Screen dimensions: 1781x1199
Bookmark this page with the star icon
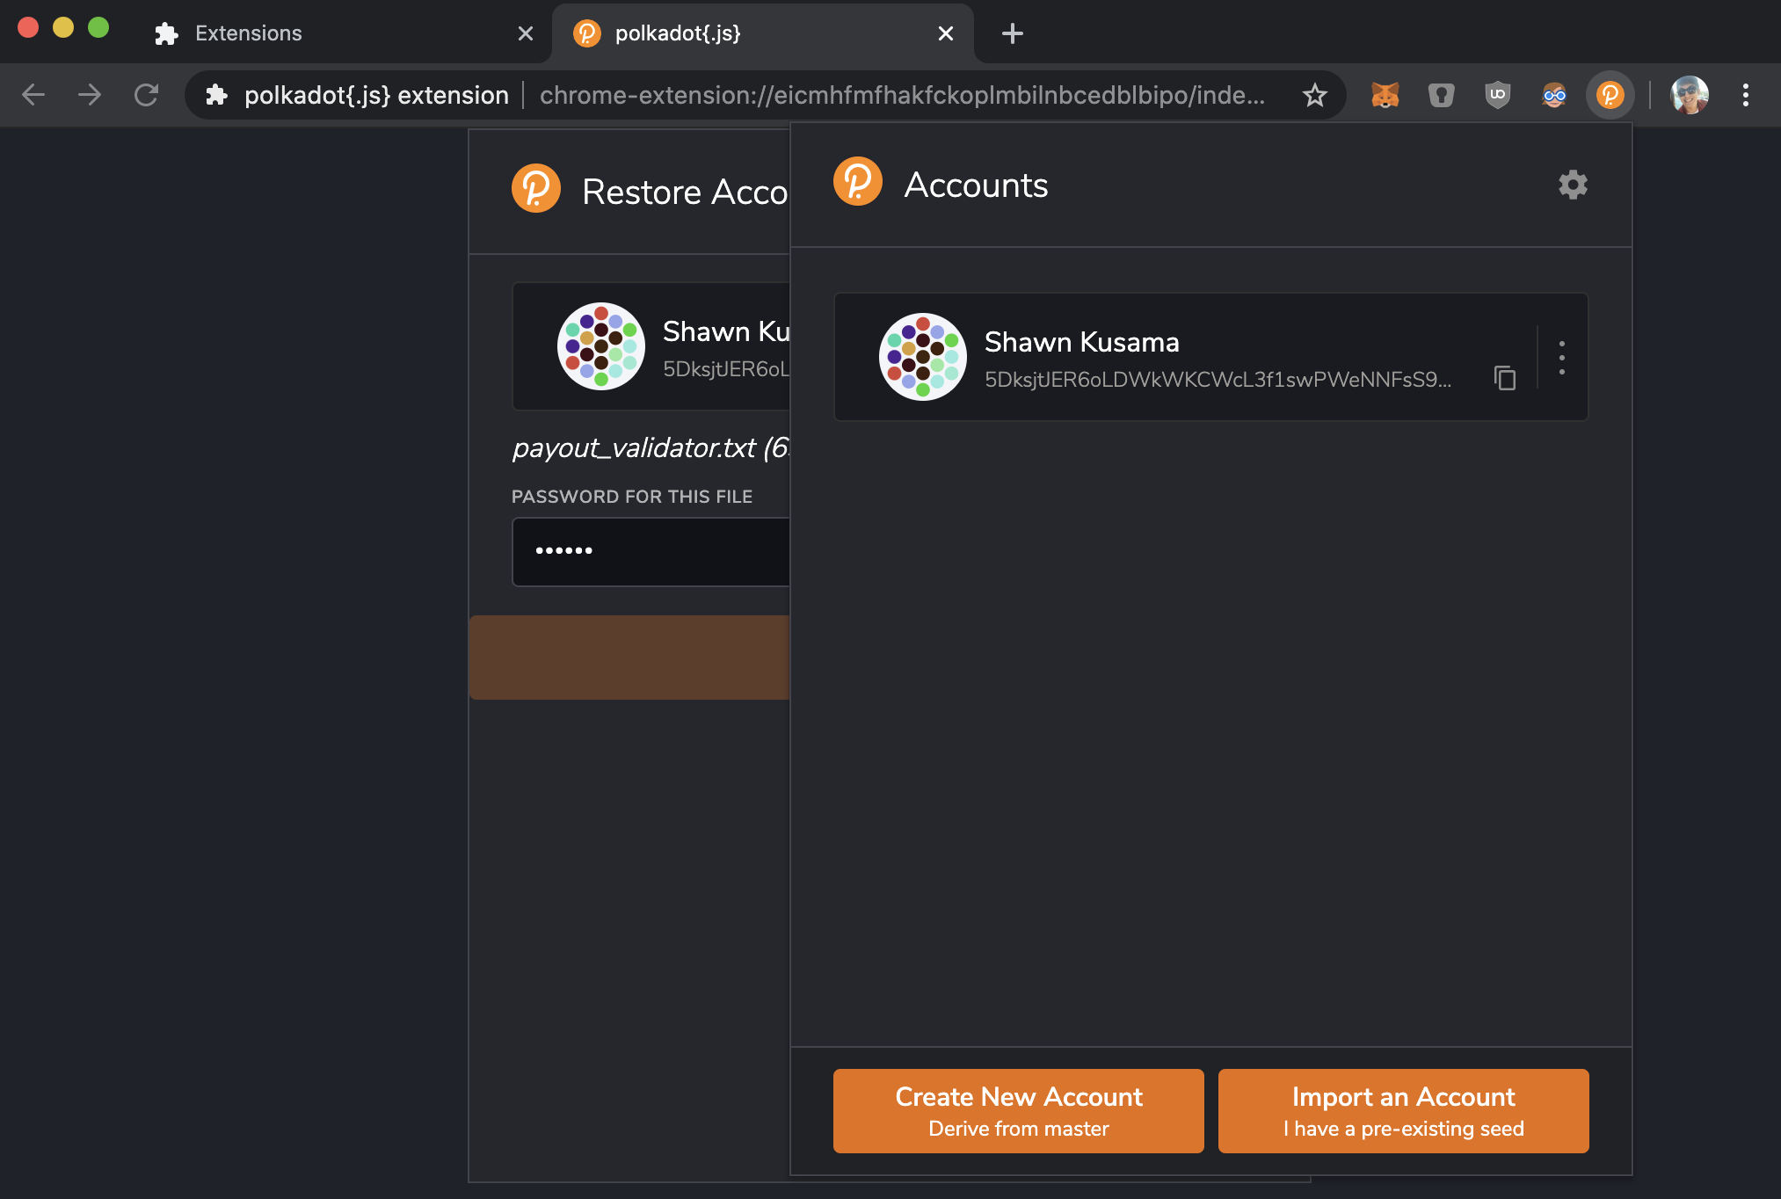point(1315,95)
